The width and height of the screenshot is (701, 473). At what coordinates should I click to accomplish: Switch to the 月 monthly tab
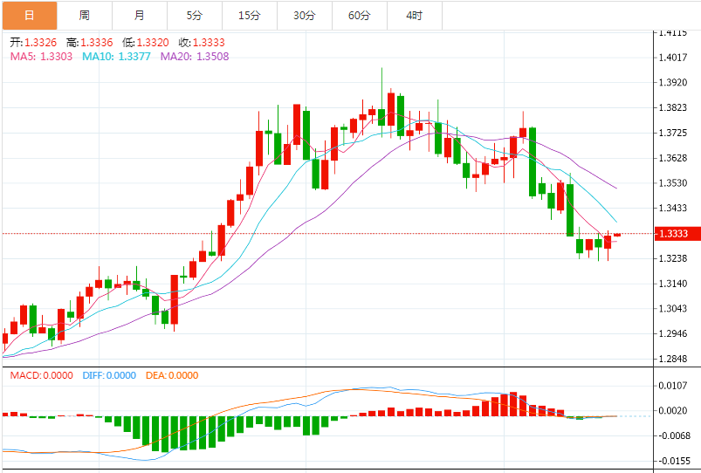tap(140, 16)
